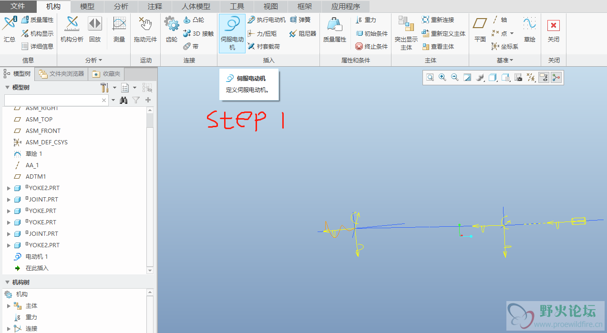Image resolution: width=607 pixels, height=333 pixels.
Task: Open the 测量 measures tool
Action: [x=119, y=29]
